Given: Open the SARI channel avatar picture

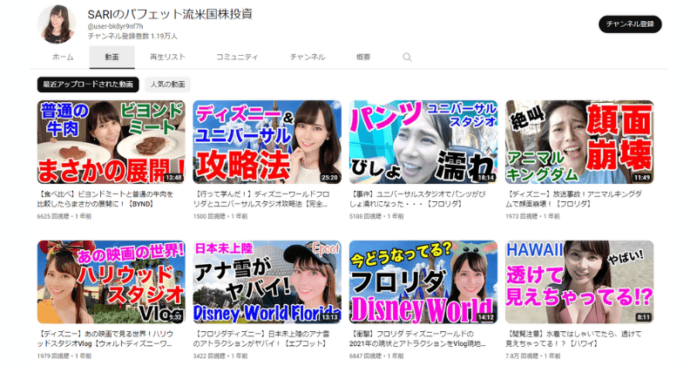Looking at the screenshot, I should pos(57,24).
